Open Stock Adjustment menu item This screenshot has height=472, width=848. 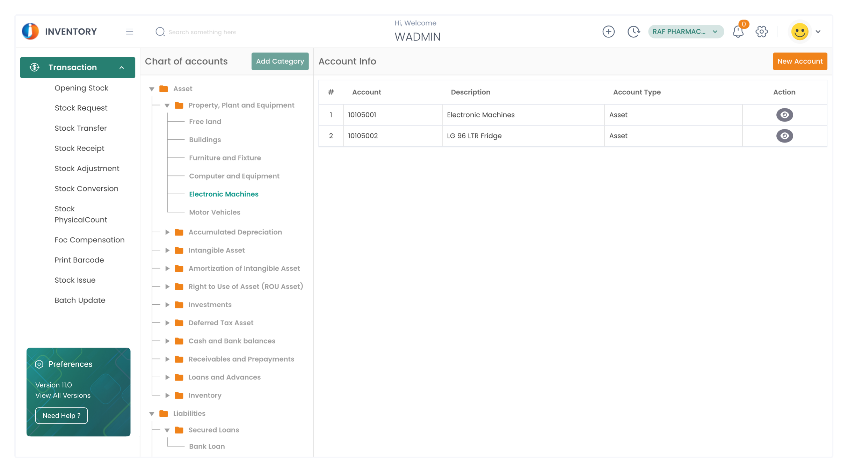[x=87, y=168]
